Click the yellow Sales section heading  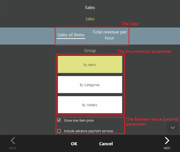(90, 19)
